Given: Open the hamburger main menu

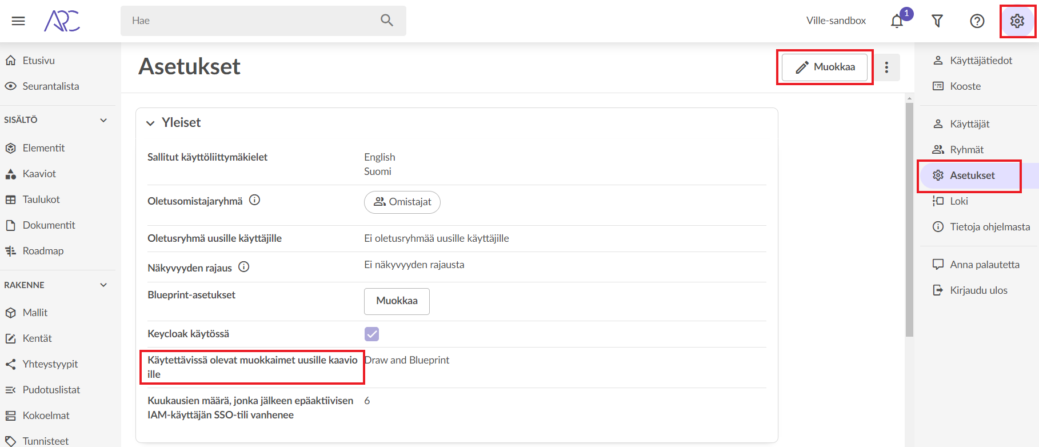Looking at the screenshot, I should [18, 21].
